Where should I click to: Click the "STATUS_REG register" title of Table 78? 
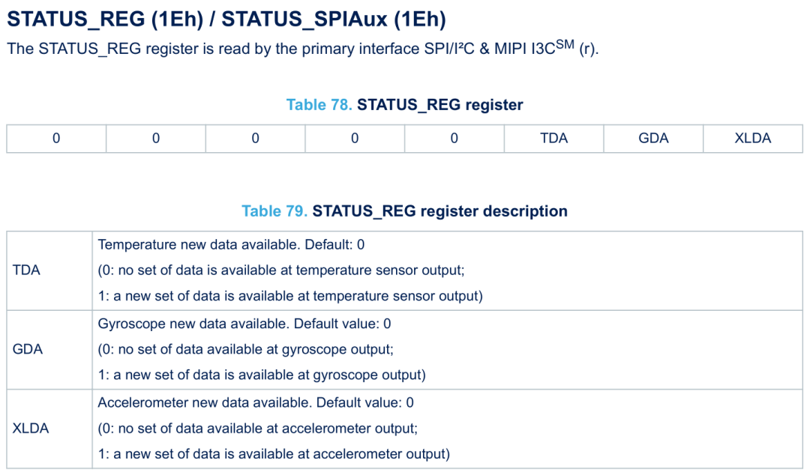439,105
